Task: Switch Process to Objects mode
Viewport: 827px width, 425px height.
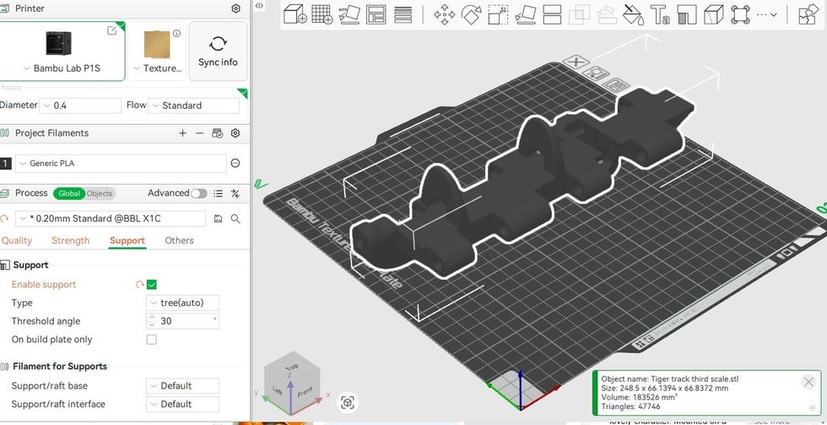Action: click(x=100, y=193)
